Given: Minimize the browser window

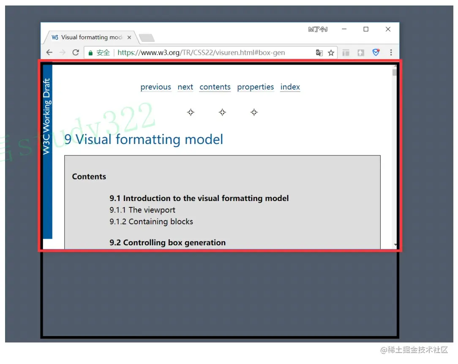Looking at the screenshot, I should [x=344, y=29].
